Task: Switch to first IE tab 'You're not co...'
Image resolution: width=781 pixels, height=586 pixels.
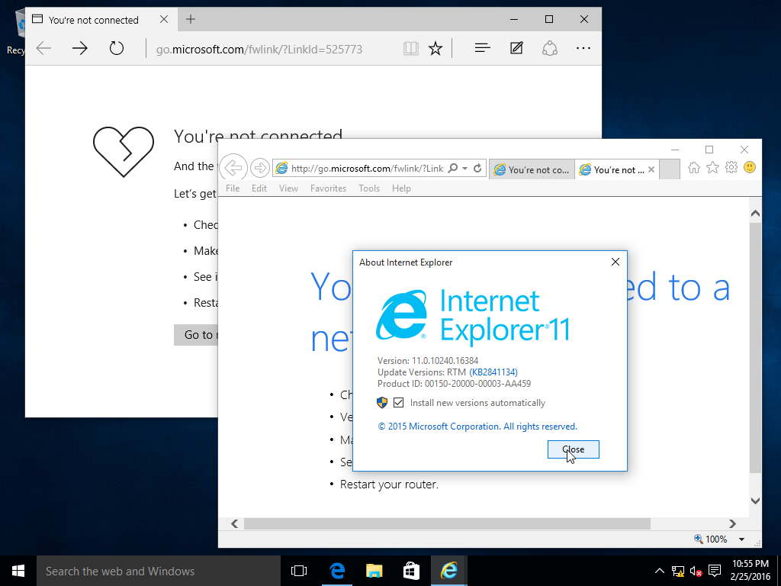Action: pos(532,169)
